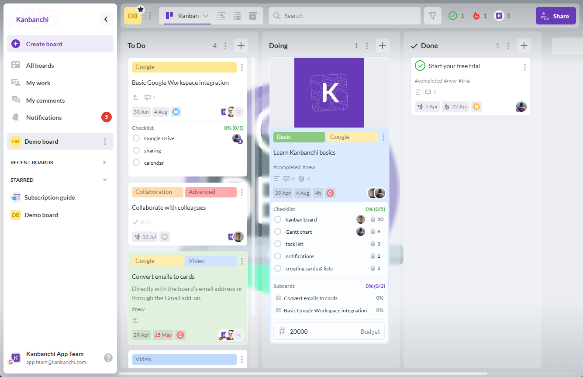This screenshot has height=377, width=583.
Task: Collapse the Starred section
Action: tap(104, 180)
